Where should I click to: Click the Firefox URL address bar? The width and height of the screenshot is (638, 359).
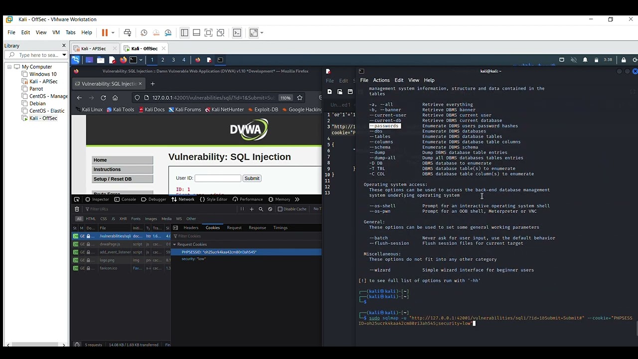coord(213,98)
